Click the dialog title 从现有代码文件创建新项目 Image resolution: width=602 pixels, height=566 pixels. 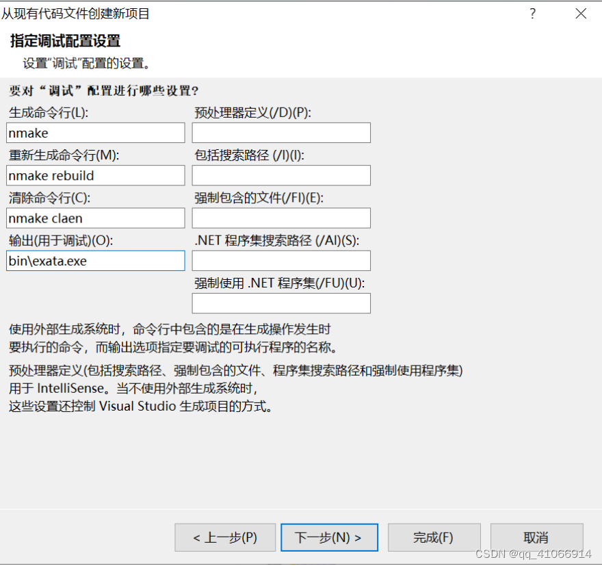coord(77,13)
